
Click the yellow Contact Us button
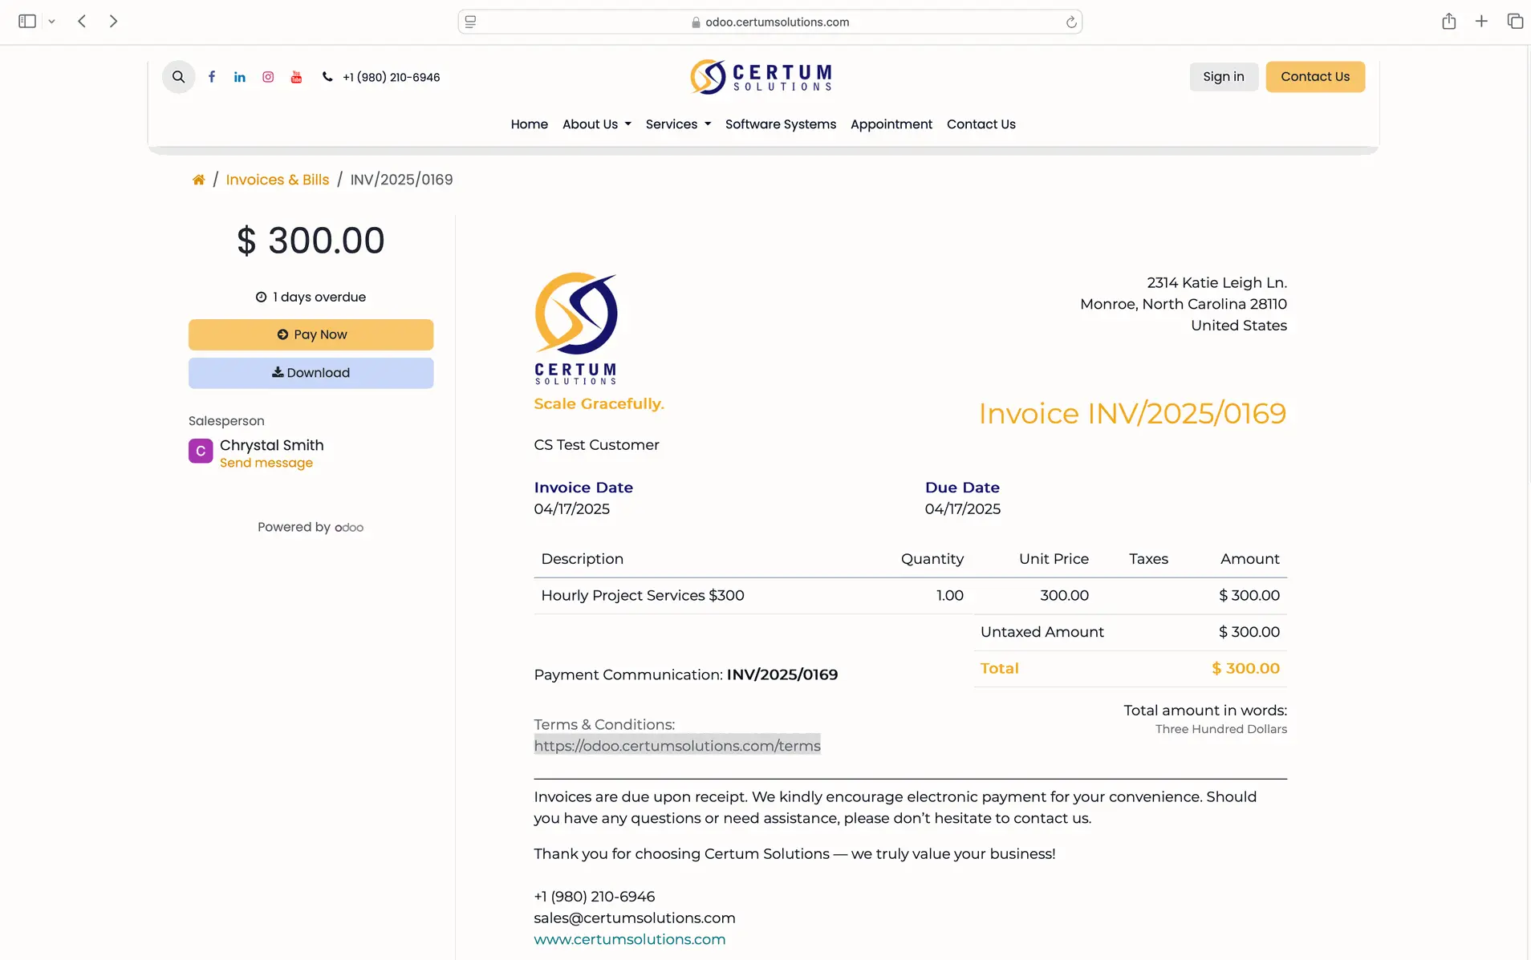1315,77
